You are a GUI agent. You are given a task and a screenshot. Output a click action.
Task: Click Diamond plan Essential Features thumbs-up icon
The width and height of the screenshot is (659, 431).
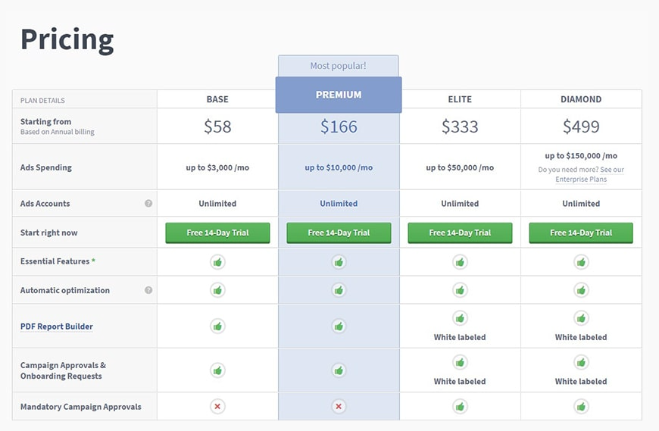[581, 262]
